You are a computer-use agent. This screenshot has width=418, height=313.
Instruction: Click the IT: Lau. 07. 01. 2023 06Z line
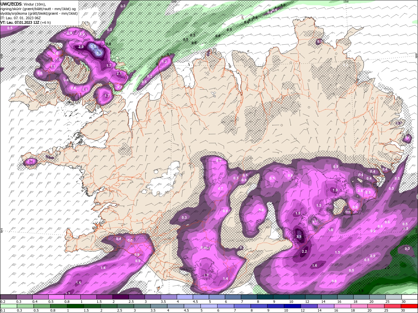[x=20, y=18]
